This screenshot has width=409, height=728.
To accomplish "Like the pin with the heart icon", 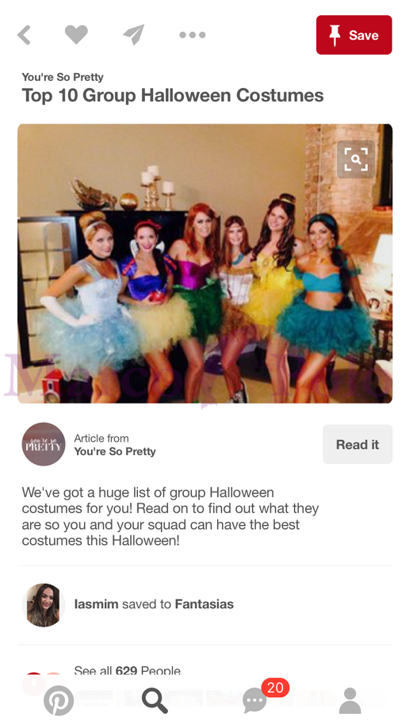I will click(76, 35).
